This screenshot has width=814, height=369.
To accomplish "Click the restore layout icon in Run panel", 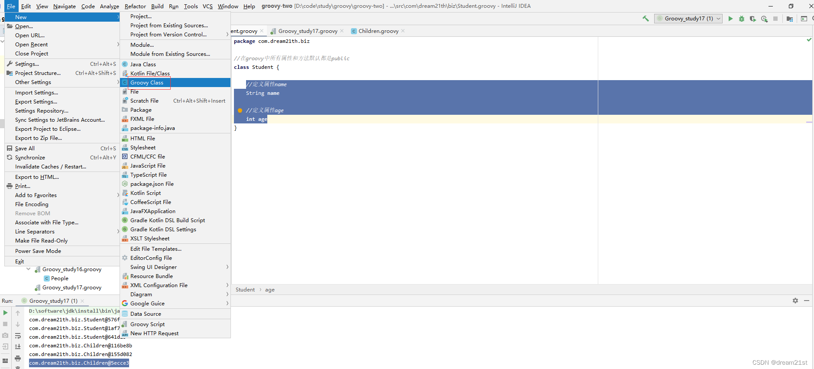I will (x=5, y=360).
